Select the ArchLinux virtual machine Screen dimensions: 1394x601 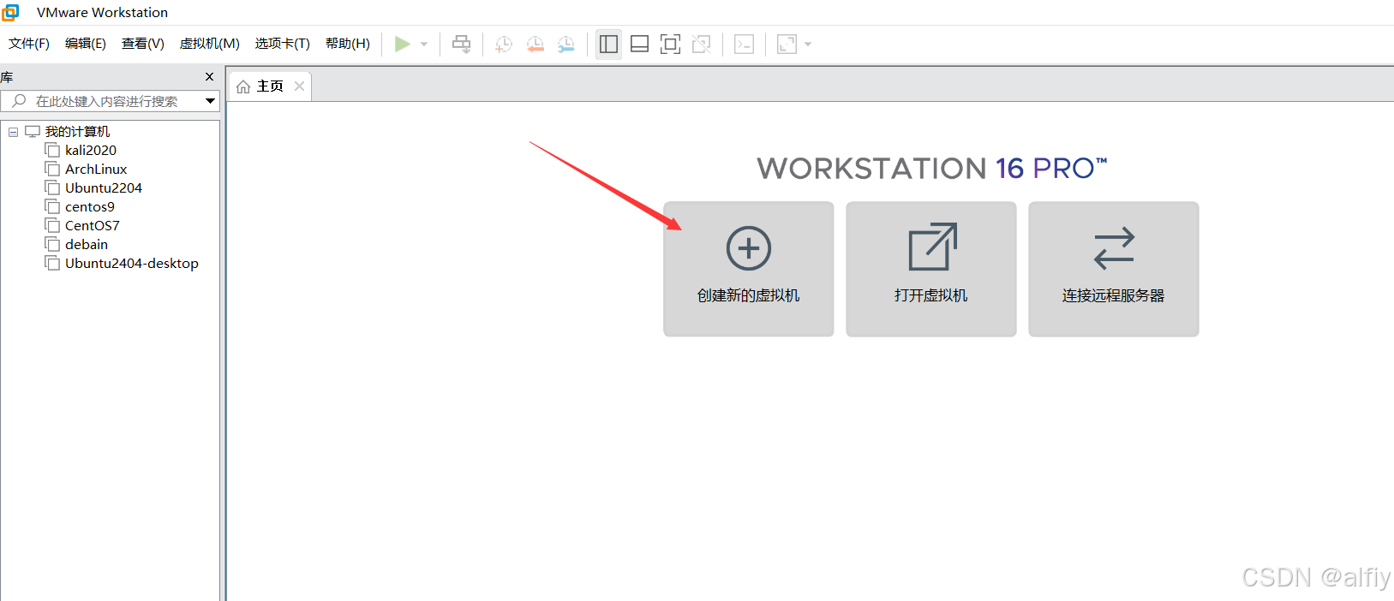(x=96, y=170)
